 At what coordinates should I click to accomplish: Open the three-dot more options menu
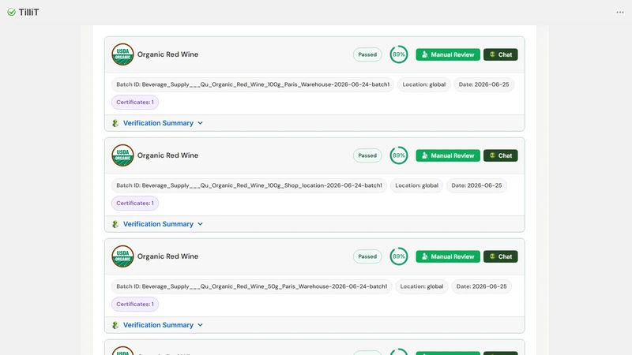point(620,12)
